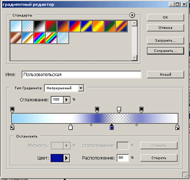Click the Сглаживание value field
190x180 pixels.
click(x=57, y=99)
